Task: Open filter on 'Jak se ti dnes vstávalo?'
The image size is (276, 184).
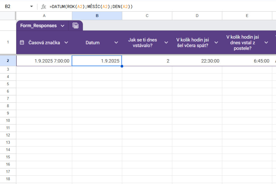Action: click(166, 43)
